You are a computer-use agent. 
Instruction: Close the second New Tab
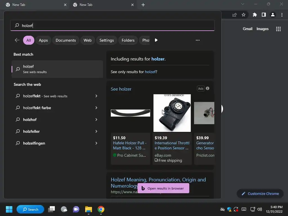click(x=132, y=5)
